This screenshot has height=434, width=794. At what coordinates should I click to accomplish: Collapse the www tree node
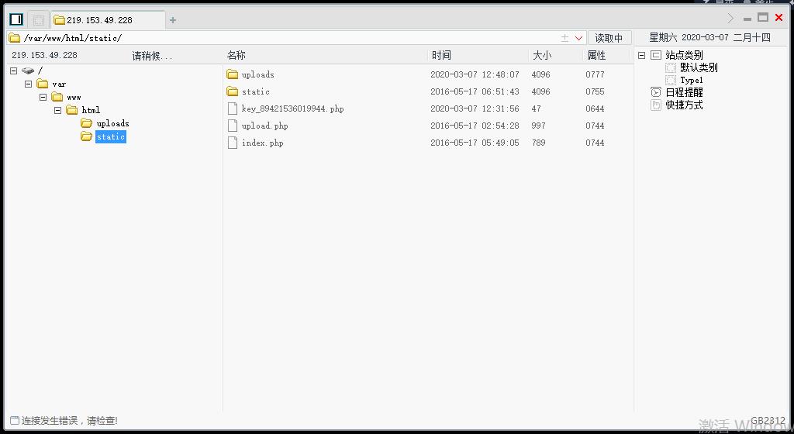[43, 97]
